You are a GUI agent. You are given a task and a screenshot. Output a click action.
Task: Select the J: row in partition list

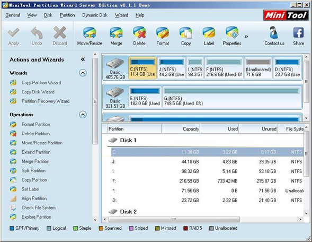(x=207, y=162)
